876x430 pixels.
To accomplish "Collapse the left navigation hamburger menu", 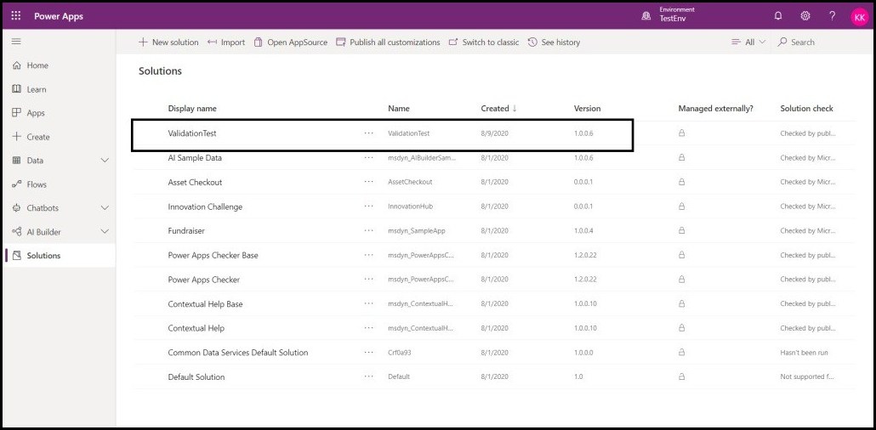I will point(16,42).
